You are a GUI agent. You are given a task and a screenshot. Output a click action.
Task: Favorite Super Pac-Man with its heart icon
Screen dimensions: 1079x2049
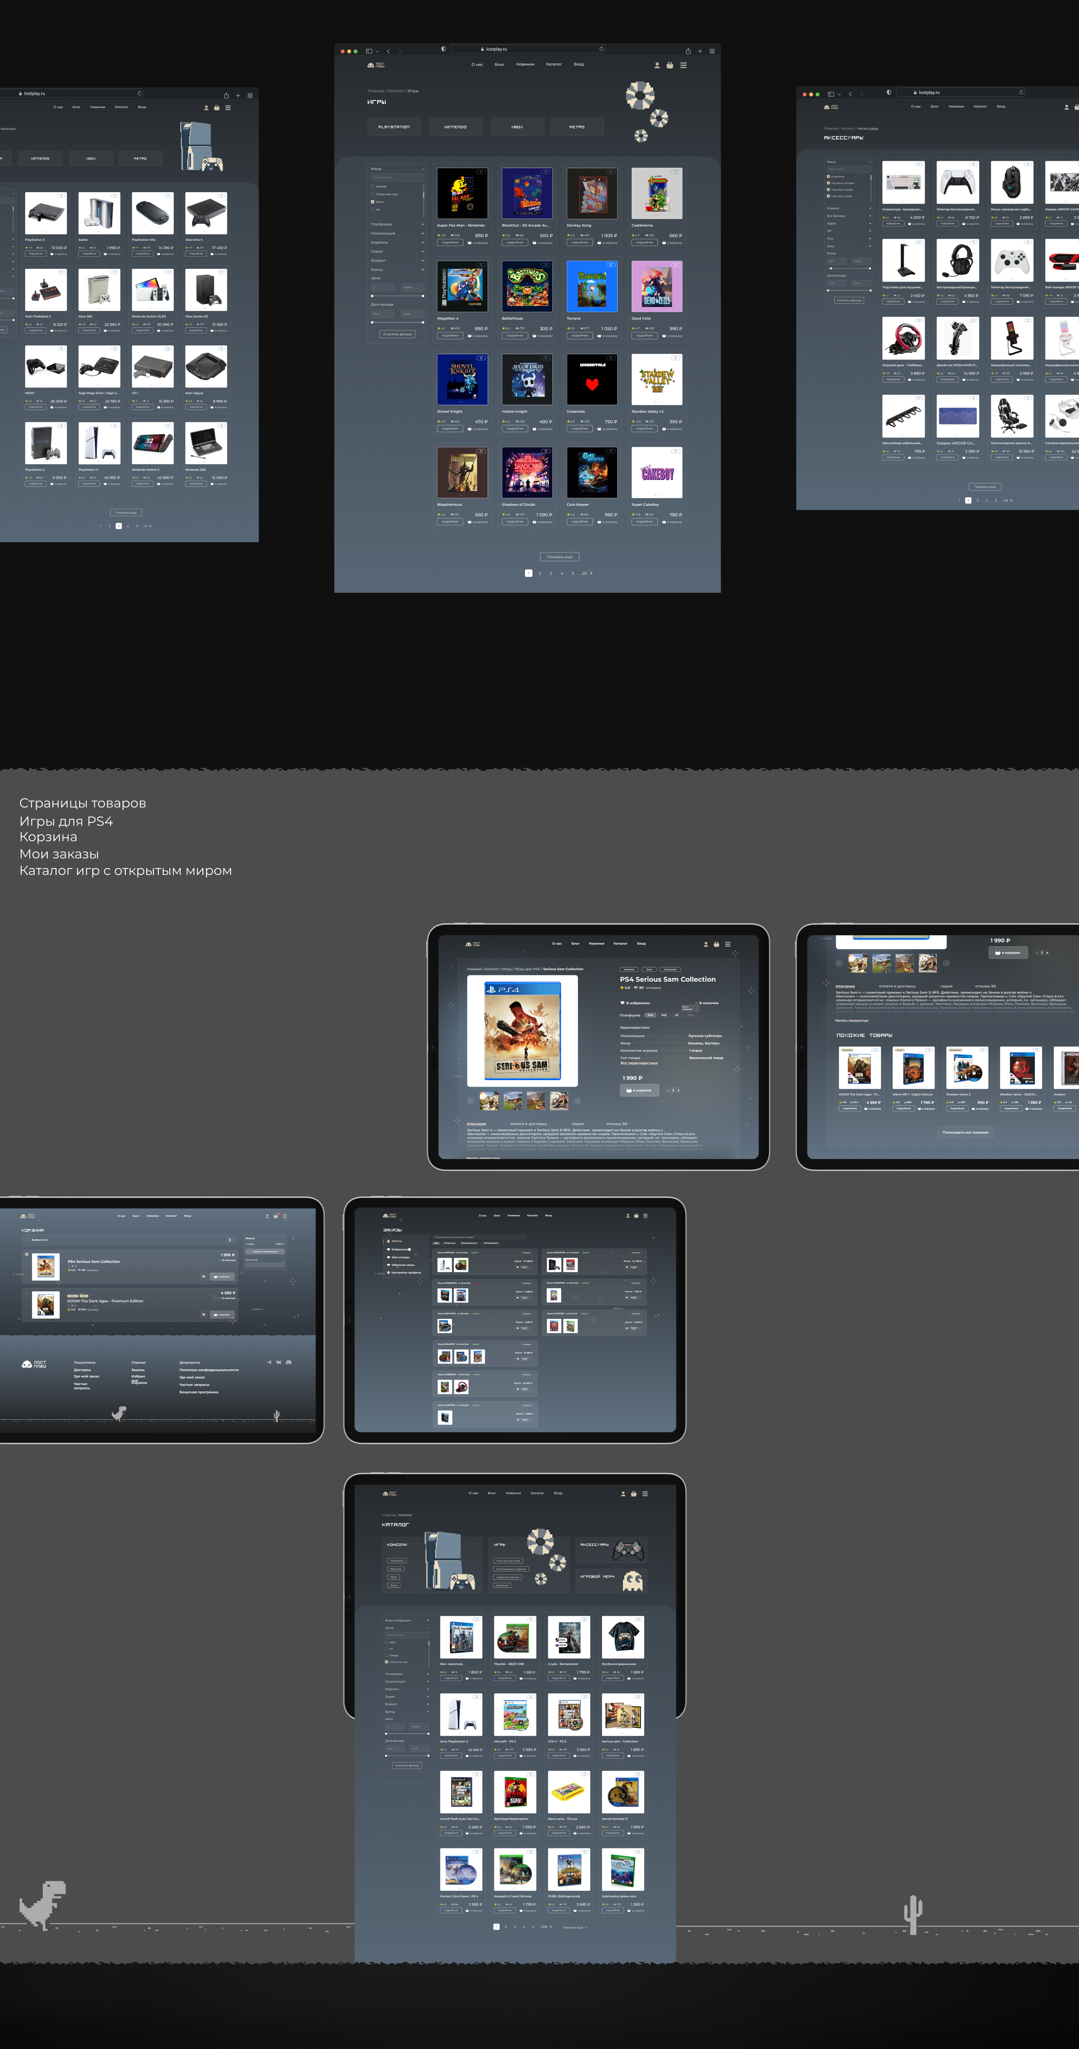[481, 172]
